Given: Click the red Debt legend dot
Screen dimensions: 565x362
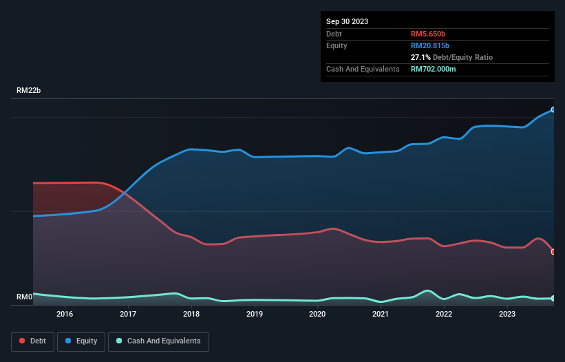Looking at the screenshot, I should point(22,341).
